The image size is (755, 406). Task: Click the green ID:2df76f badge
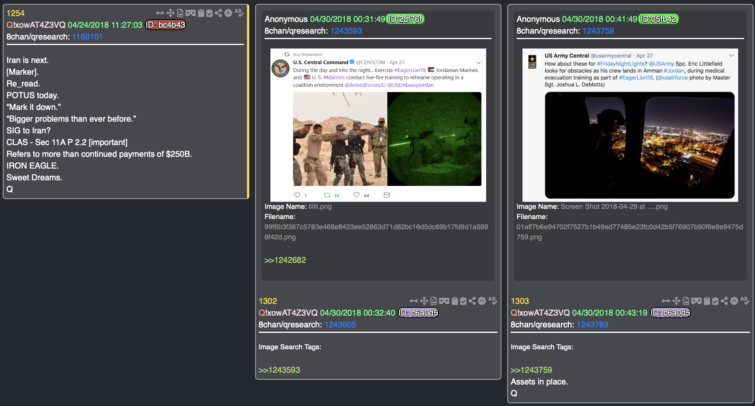coord(405,19)
